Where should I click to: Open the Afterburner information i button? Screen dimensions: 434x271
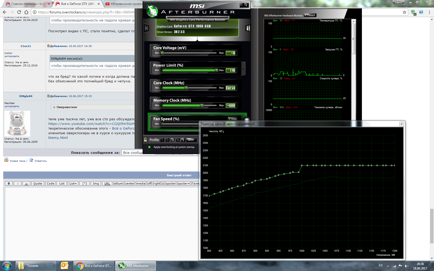(x=248, y=28)
